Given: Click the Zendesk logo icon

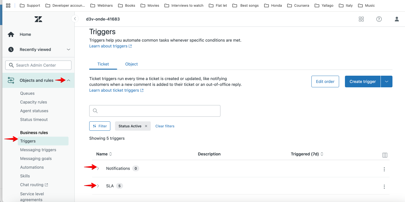Looking at the screenshot, I should tap(38, 19).
